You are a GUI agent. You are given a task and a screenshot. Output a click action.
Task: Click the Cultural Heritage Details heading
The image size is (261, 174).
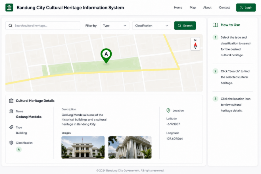coord(35,101)
